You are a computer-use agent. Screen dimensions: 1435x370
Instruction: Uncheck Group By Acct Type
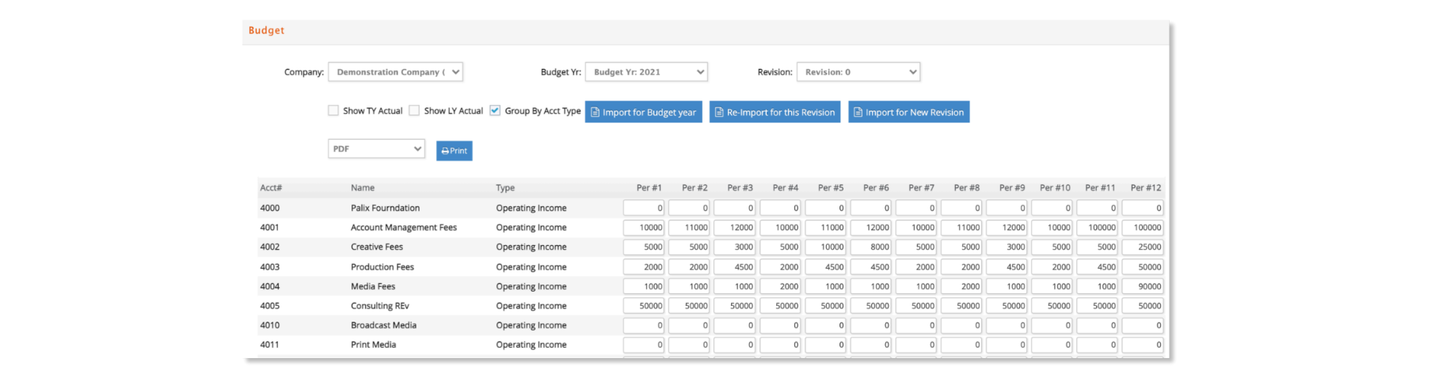click(x=495, y=111)
